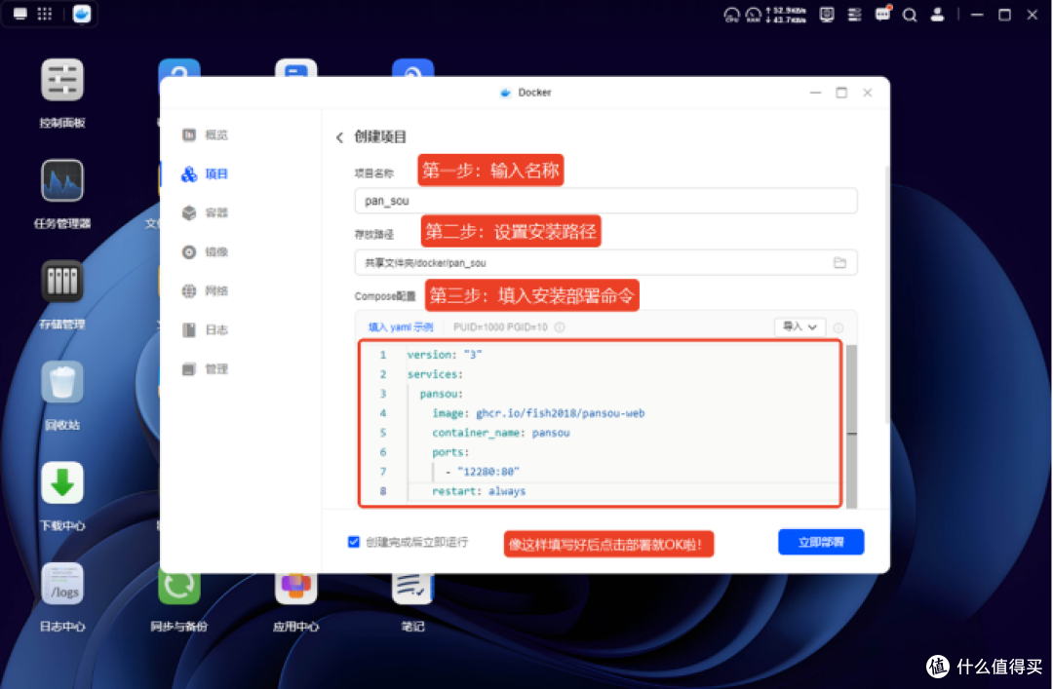The image size is (1053, 689).
Task: Click the CPU usage indicator icon
Action: pos(731,15)
